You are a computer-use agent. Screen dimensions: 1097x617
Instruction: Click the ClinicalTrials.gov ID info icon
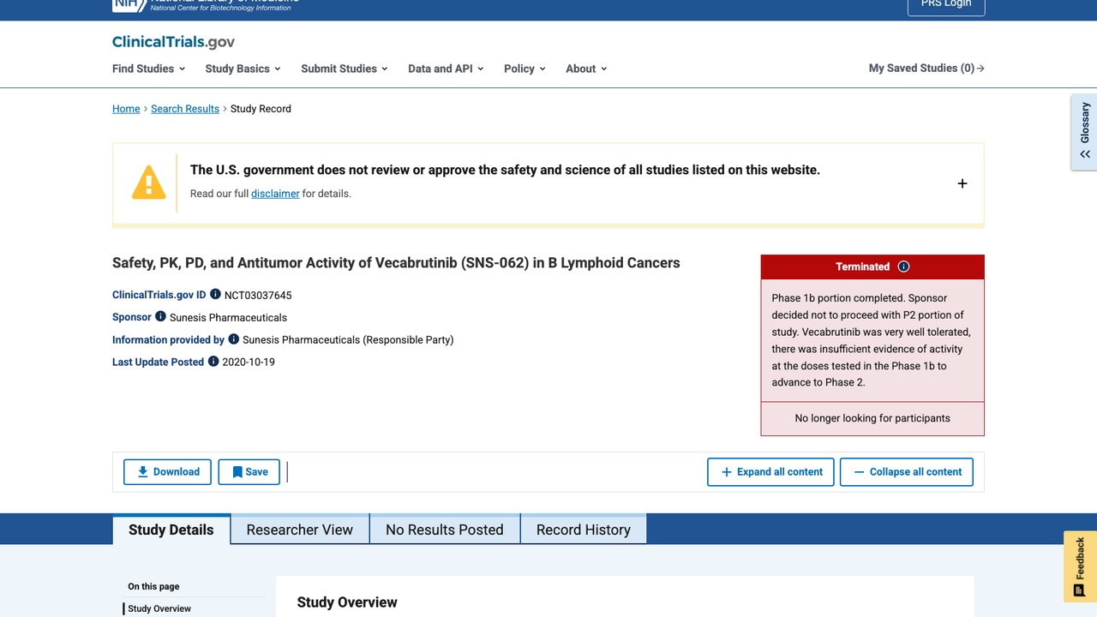(215, 295)
